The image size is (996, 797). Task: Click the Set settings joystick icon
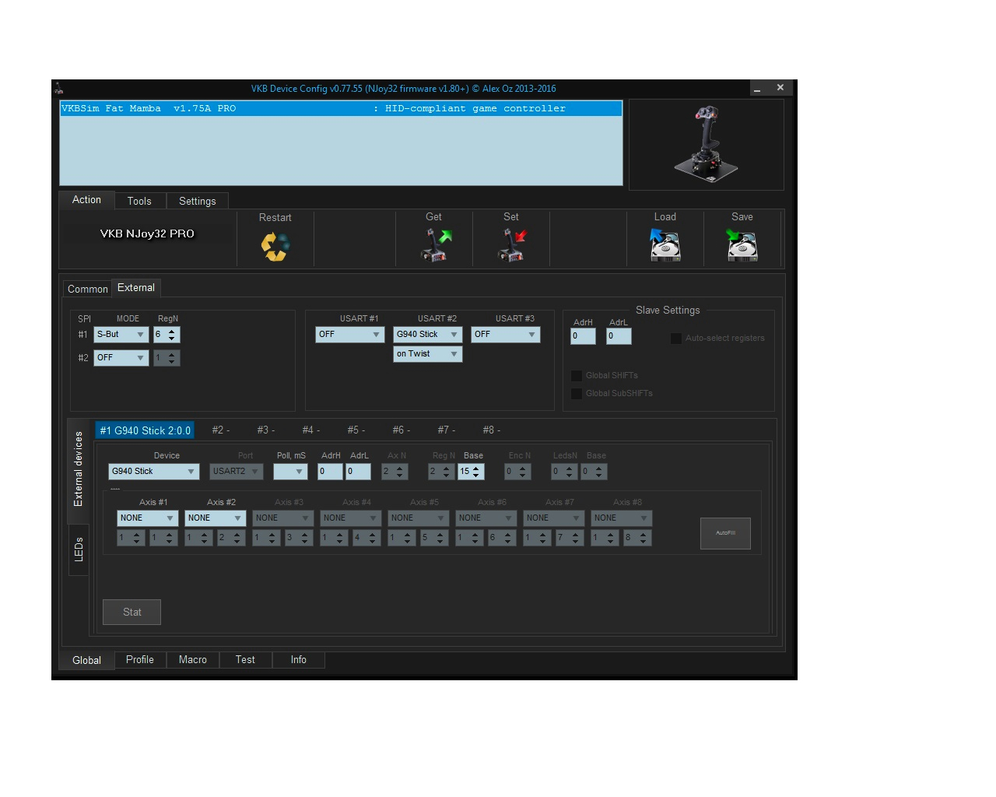[512, 245]
